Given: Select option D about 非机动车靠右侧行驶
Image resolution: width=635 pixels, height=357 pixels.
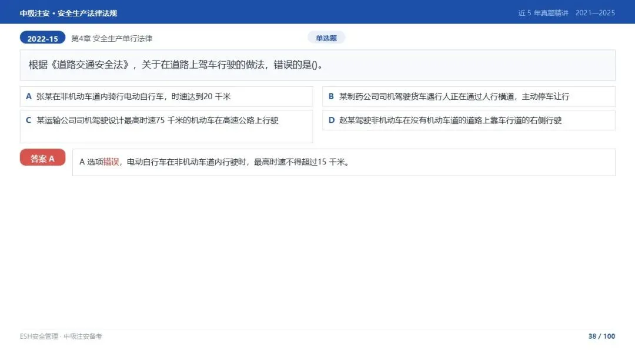Looking at the screenshot, I should [469, 120].
